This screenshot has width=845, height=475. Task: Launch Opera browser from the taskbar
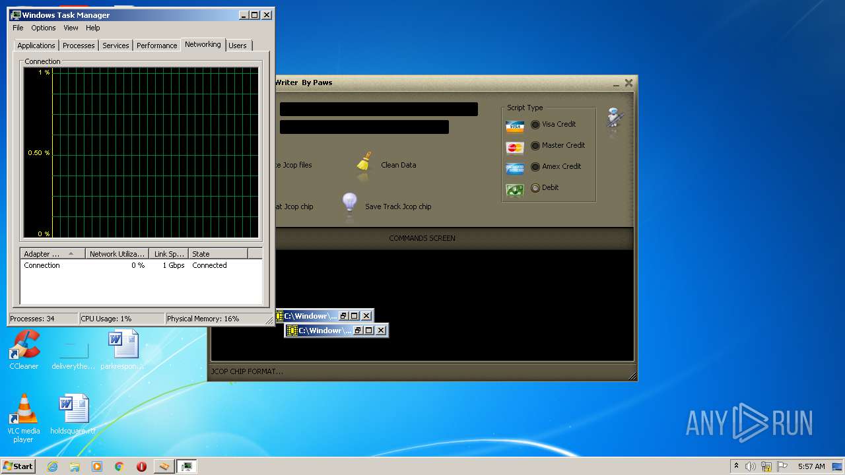click(141, 466)
